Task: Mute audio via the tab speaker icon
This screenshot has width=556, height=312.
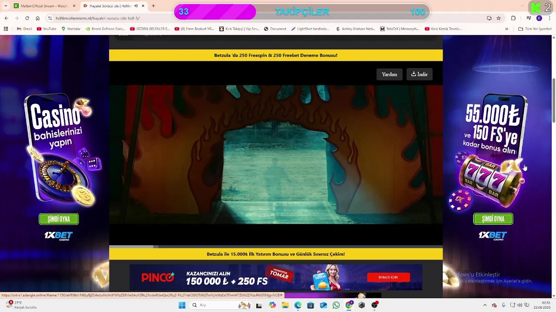Action: (136, 6)
